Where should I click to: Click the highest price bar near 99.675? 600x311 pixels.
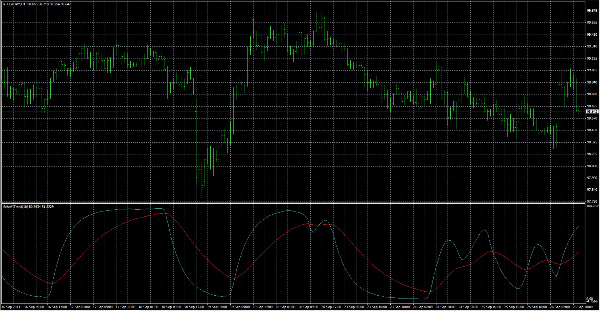coord(316,21)
